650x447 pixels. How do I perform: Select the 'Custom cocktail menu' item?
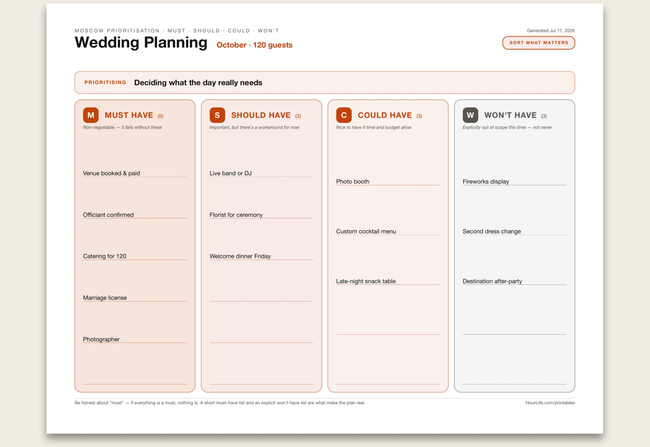(x=366, y=231)
